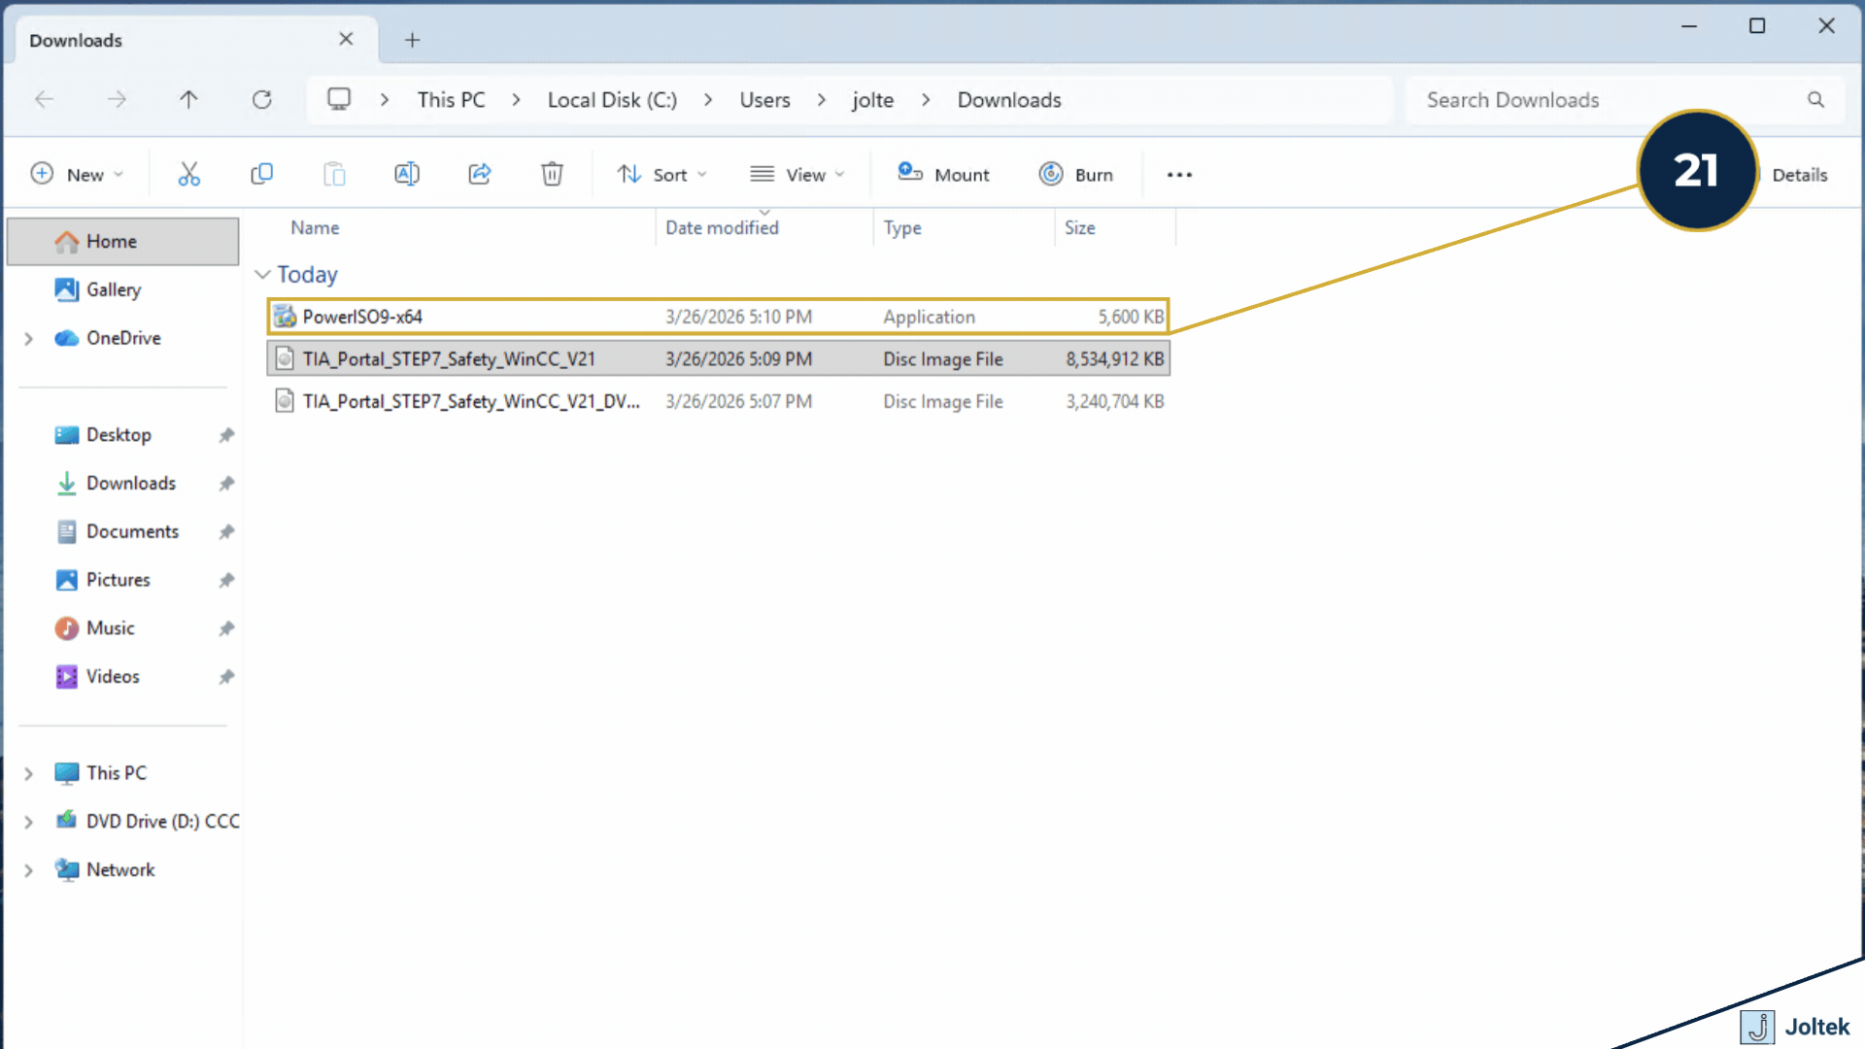Select the PowerISO9-x64 application file

point(359,316)
